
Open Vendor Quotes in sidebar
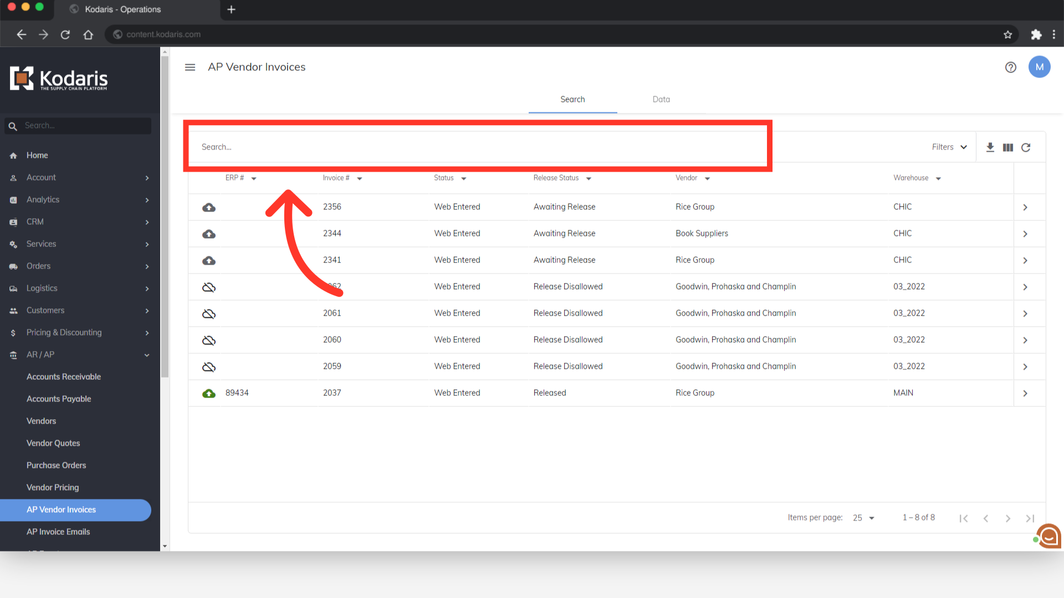(53, 443)
